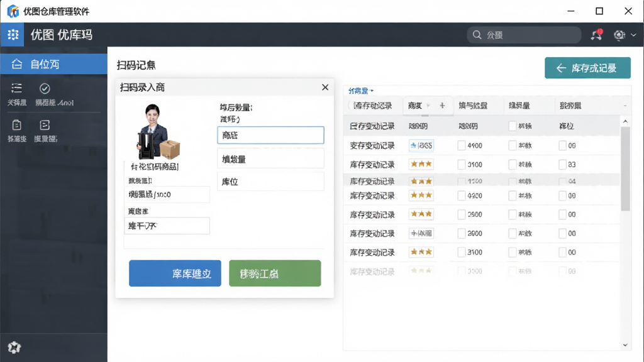
Task: Tick the last checkbox in the blue-tagged row
Action: click(x=562, y=145)
